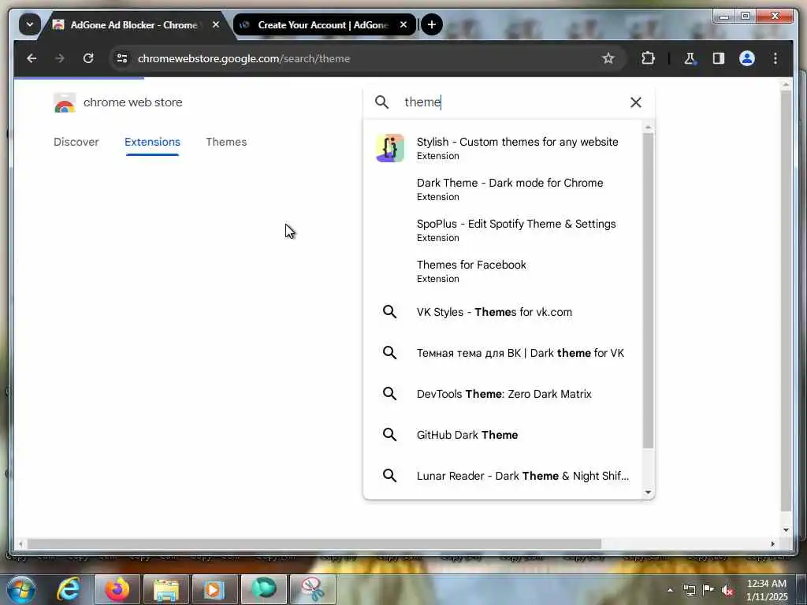This screenshot has height=605, width=807.
Task: Go to the Discover tab
Action: click(76, 142)
